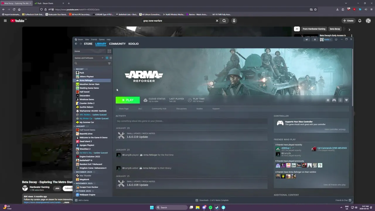Open the View menu in Steam
This screenshot has height=211, width=375.
tap(87, 39)
